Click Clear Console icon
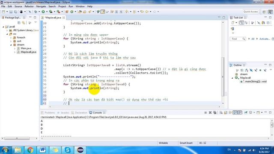This screenshot has width=274, height=154. (x=221, y=113)
